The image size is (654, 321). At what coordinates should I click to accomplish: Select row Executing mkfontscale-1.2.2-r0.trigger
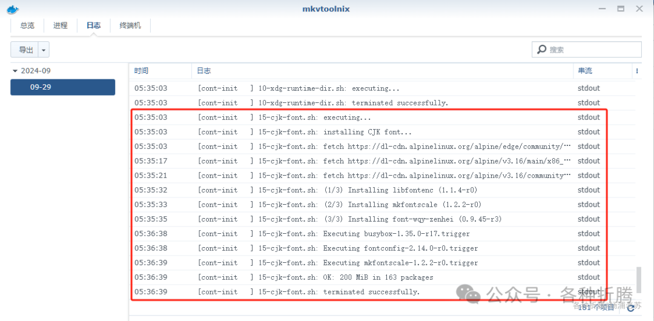coord(382,263)
